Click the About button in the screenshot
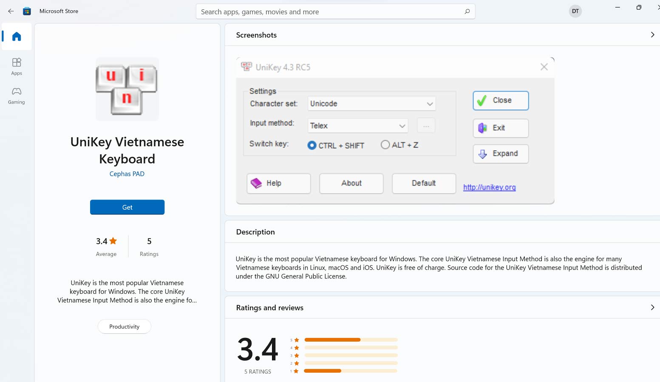The image size is (660, 382). (351, 183)
